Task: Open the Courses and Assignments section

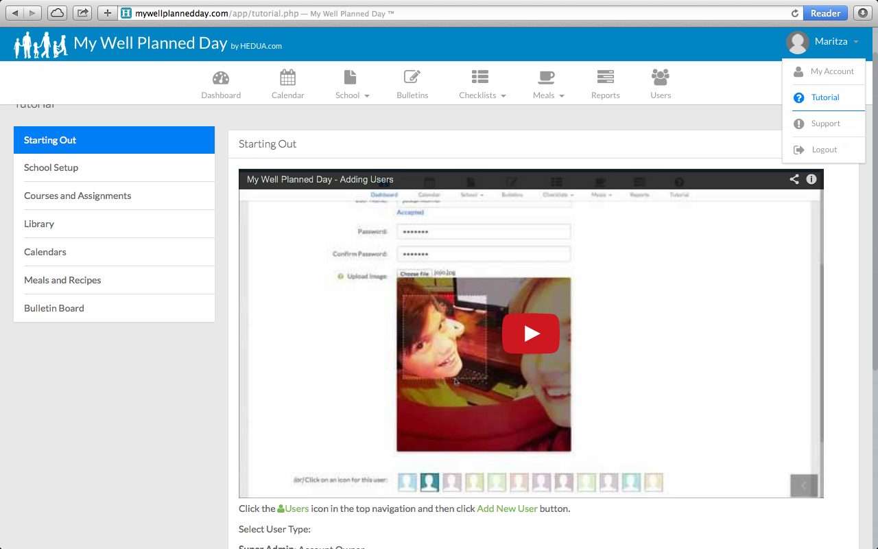Action: pos(114,196)
